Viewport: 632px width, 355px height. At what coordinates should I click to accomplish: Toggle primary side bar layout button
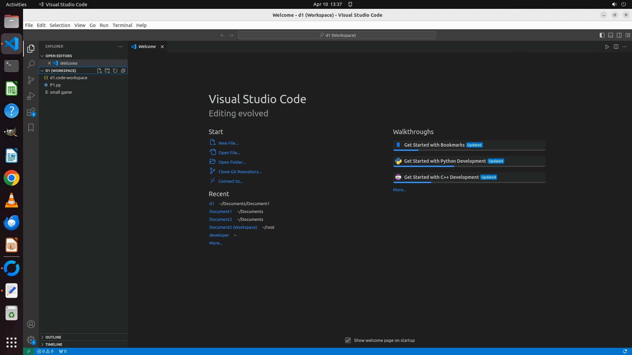602,35
